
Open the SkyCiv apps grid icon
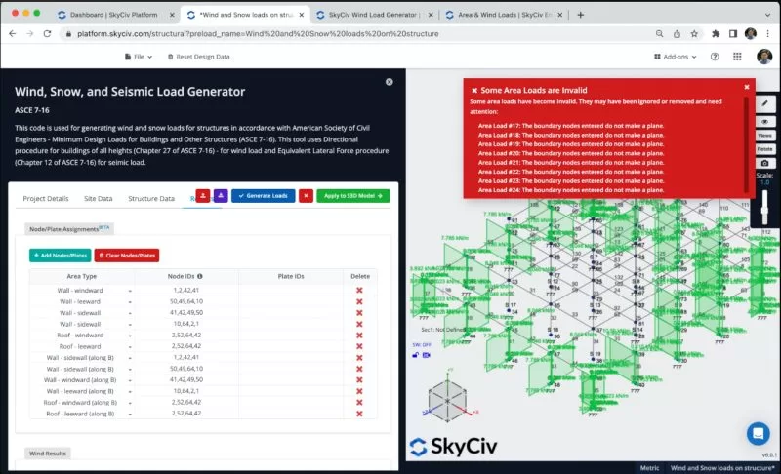pyautogui.click(x=737, y=57)
